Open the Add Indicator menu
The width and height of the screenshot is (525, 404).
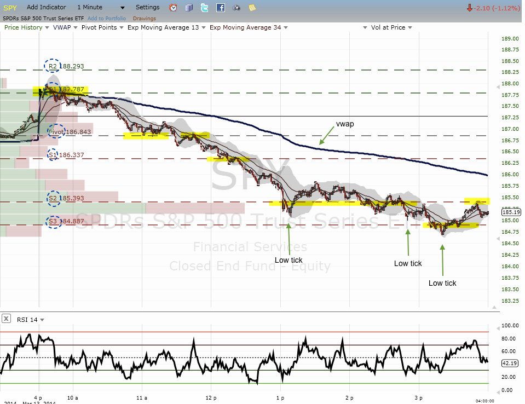point(46,7)
